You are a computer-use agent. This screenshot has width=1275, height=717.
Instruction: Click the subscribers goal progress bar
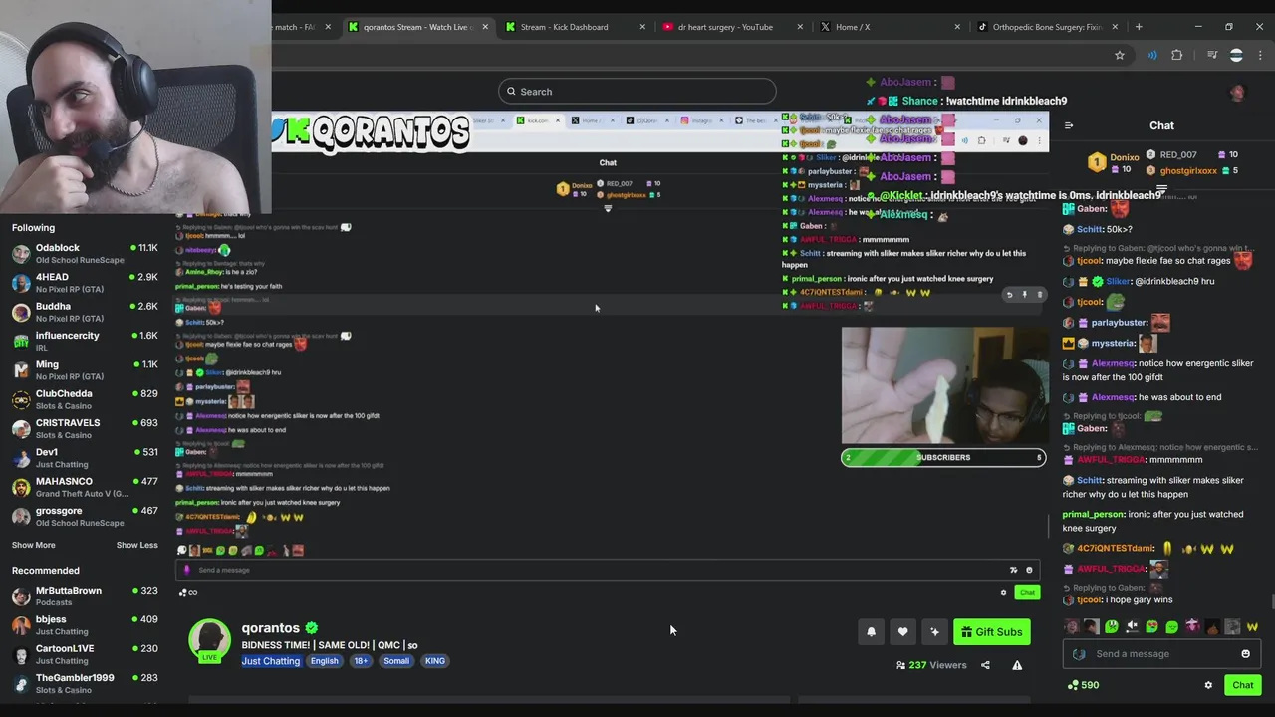tap(943, 458)
